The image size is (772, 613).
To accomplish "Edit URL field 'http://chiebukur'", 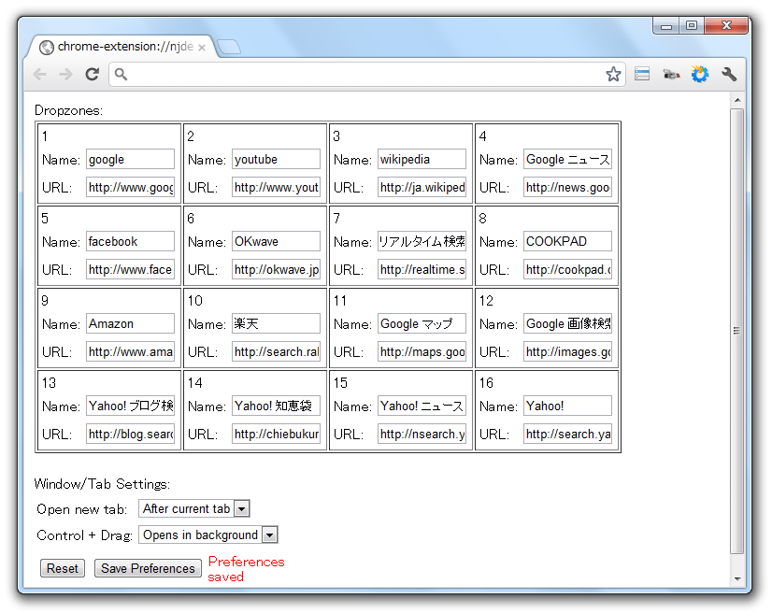I will (x=277, y=434).
